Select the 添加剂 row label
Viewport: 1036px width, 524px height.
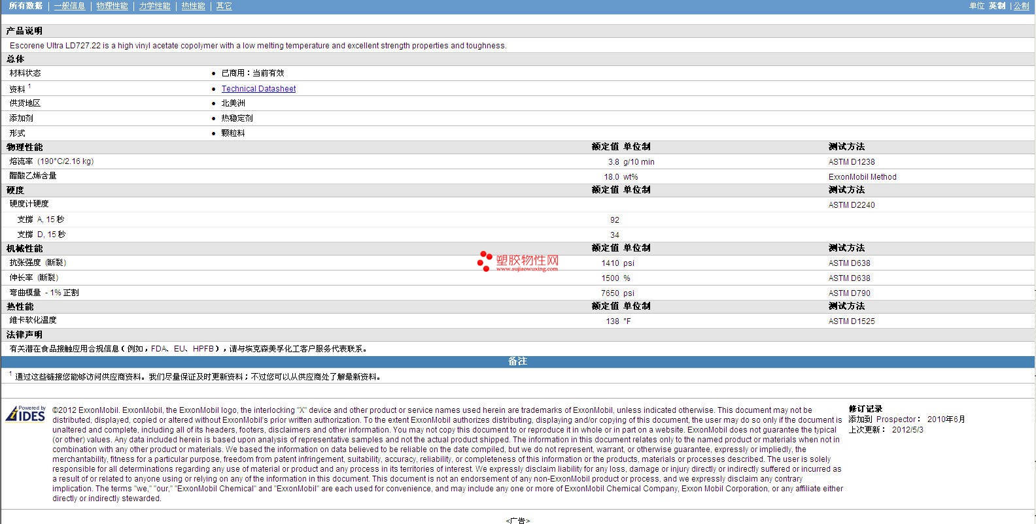[21, 118]
